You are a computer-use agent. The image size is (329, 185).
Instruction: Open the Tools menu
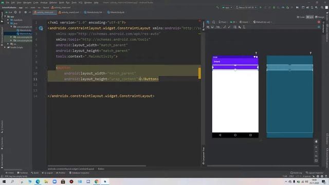coord(74,3)
